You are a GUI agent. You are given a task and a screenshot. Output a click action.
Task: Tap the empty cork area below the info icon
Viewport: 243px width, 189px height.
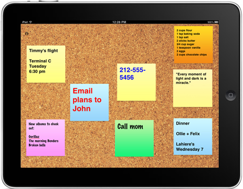27,40
